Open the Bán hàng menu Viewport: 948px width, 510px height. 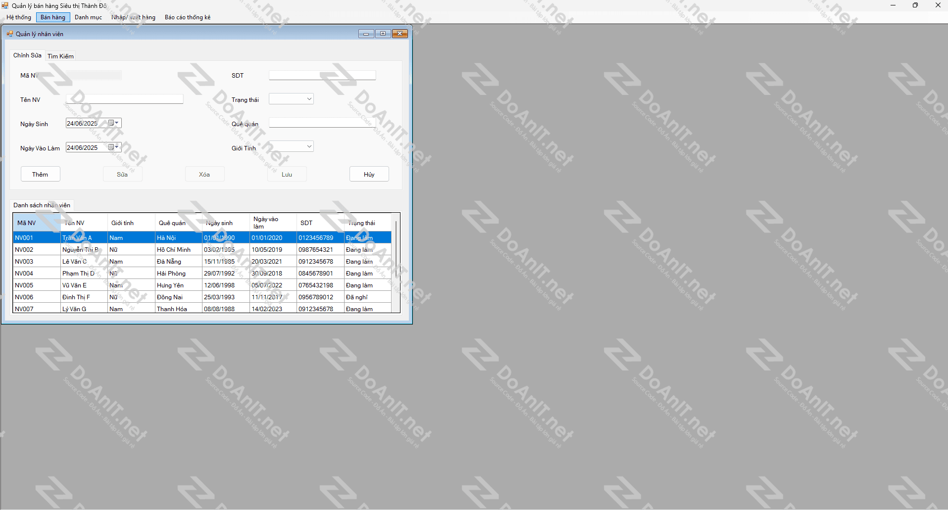click(x=53, y=17)
